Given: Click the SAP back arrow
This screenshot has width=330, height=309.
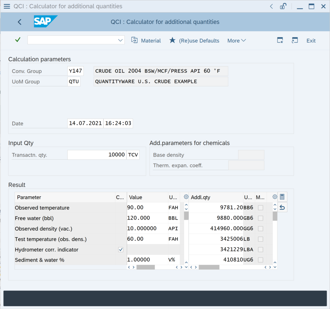Looking at the screenshot, I should (x=20, y=22).
